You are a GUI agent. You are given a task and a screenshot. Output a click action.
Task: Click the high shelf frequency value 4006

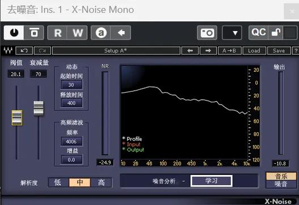71,142
